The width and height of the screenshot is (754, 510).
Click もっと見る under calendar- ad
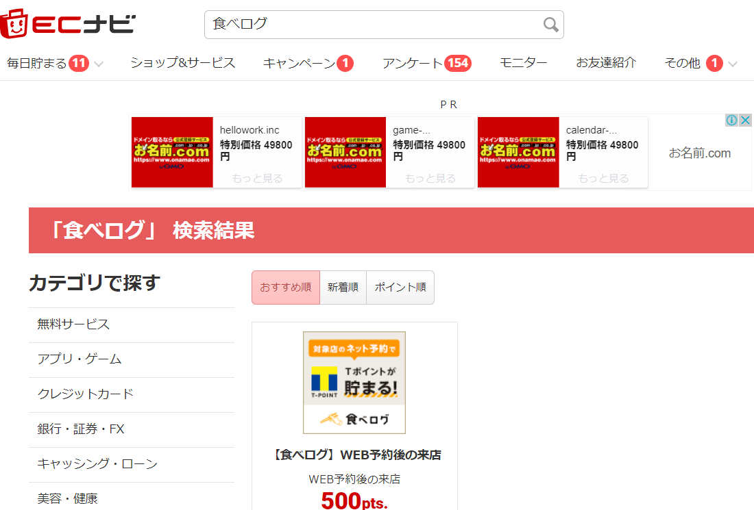(x=603, y=179)
